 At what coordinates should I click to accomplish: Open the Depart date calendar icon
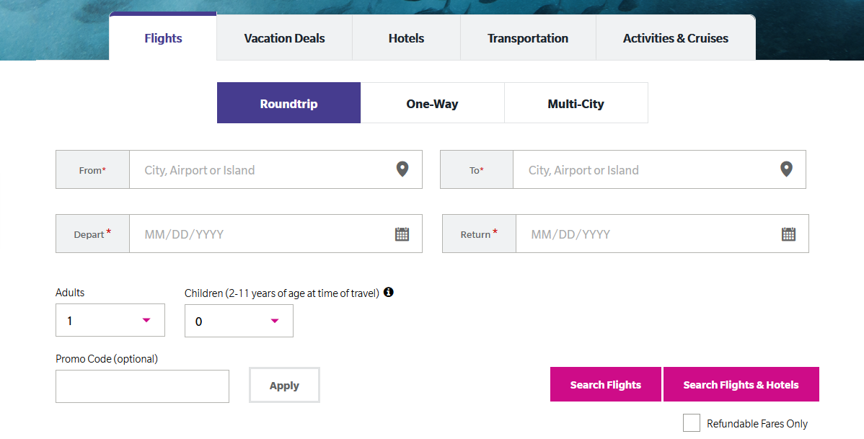[402, 234]
